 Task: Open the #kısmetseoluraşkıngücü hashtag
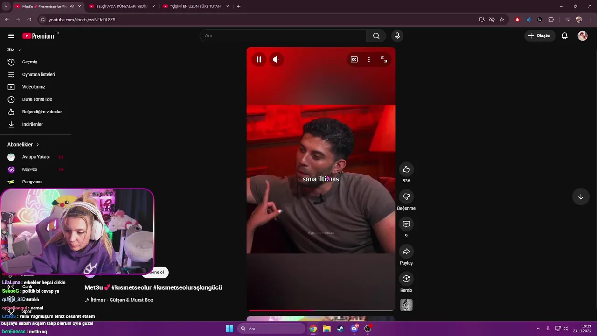(x=187, y=287)
